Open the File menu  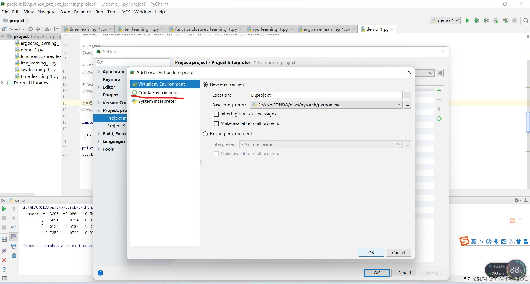point(5,12)
